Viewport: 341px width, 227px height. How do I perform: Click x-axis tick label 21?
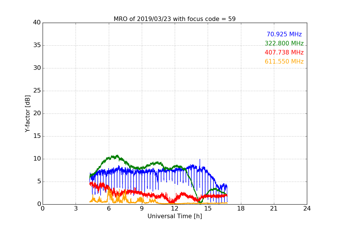pyautogui.click(x=274, y=209)
